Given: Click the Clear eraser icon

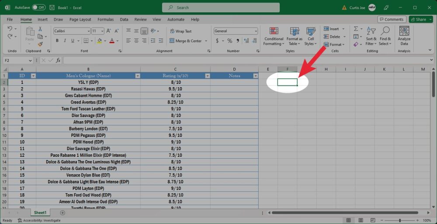Looking at the screenshot, I should coord(356,44).
